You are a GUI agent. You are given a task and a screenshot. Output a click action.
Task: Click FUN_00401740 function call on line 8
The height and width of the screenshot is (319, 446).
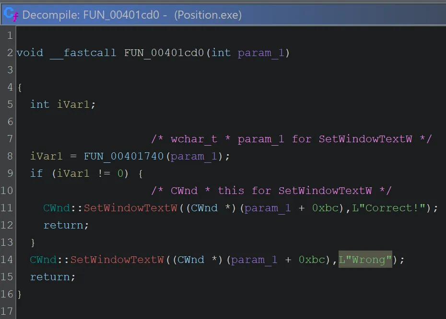pyautogui.click(x=124, y=156)
